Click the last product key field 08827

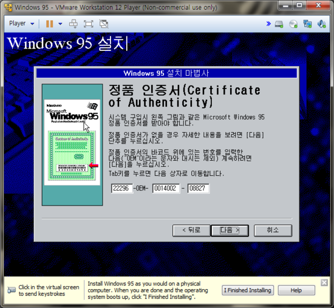[x=199, y=189]
